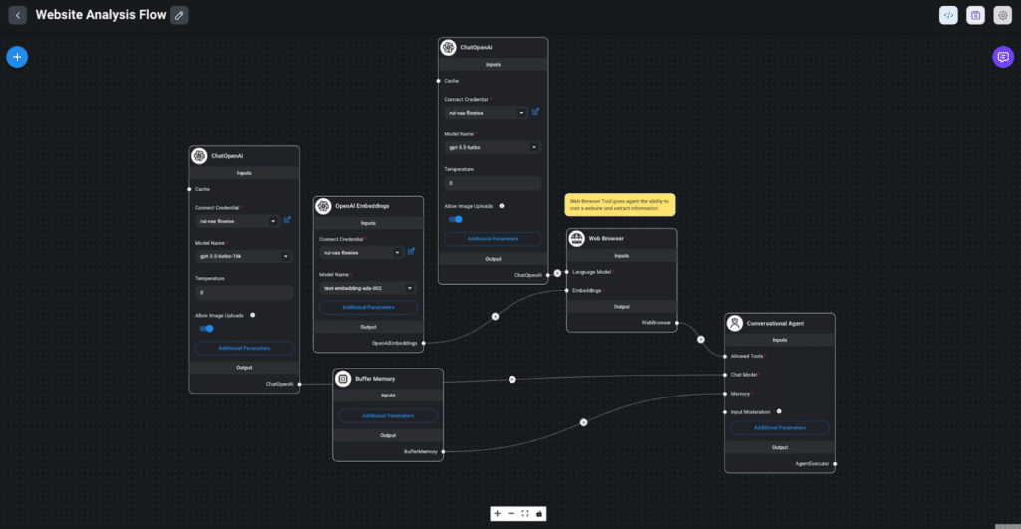The image size is (1021, 529).
Task: Open the API code icon in the top bar
Action: [948, 15]
